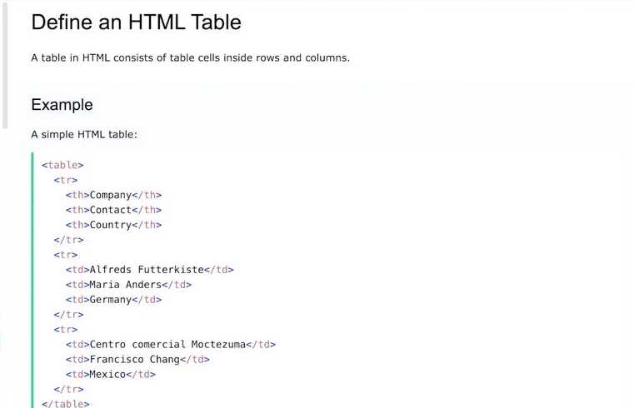The height and width of the screenshot is (408, 634).
Task: Click the green border of the code block
Action: tap(32, 280)
